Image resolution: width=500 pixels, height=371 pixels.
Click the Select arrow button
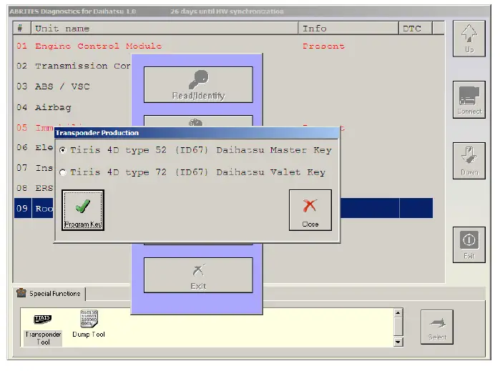click(437, 327)
